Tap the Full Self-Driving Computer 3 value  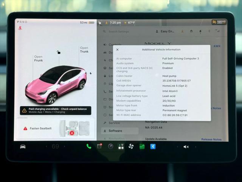181,58
